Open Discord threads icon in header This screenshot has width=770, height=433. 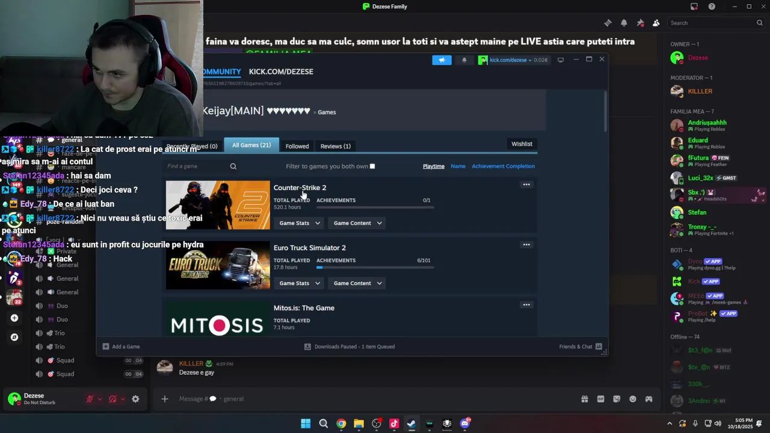(608, 23)
